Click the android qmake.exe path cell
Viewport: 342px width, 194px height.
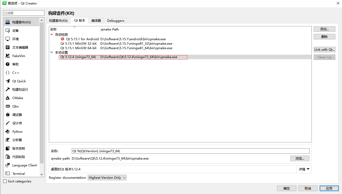tap(133, 39)
